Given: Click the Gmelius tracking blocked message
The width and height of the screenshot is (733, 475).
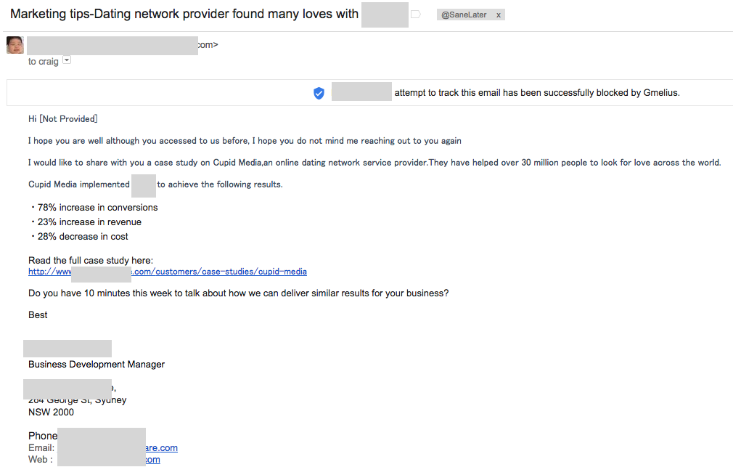Looking at the screenshot, I should point(536,93).
